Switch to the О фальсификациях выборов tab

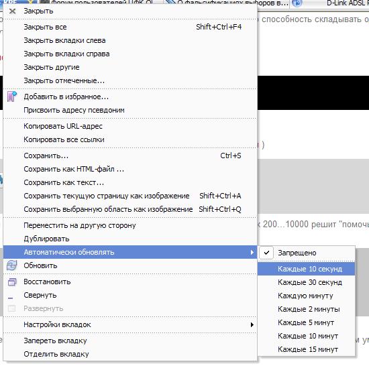click(227, 3)
